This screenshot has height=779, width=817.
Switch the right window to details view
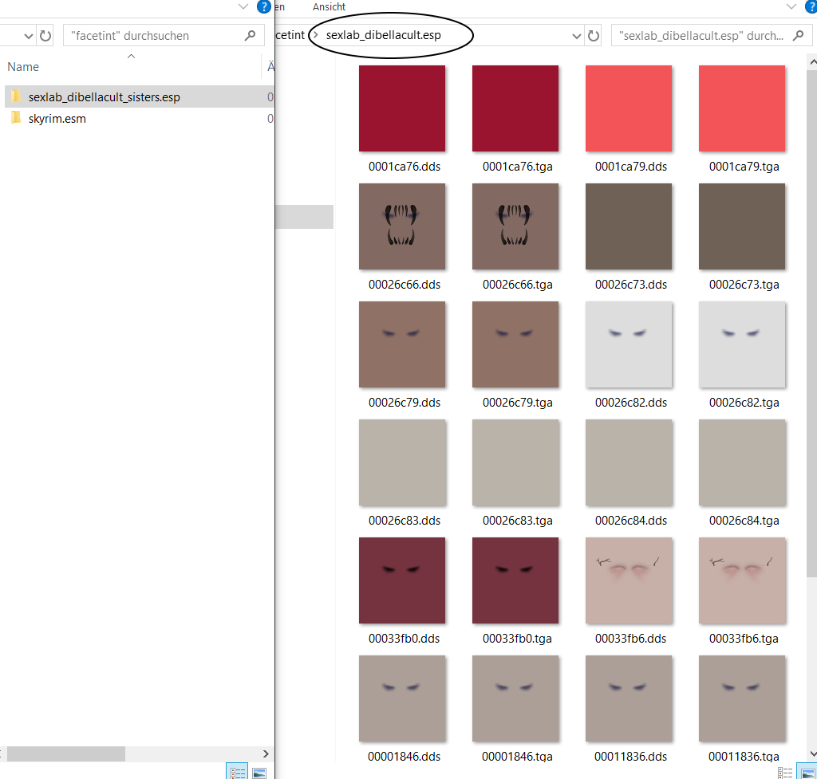click(x=786, y=773)
